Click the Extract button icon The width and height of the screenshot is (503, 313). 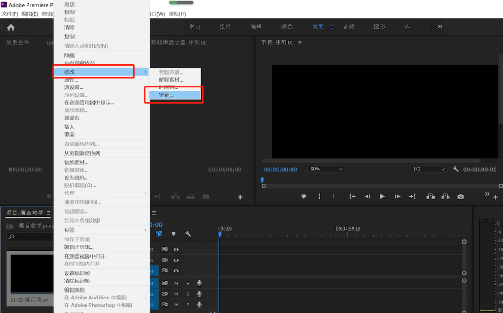pyautogui.click(x=445, y=197)
